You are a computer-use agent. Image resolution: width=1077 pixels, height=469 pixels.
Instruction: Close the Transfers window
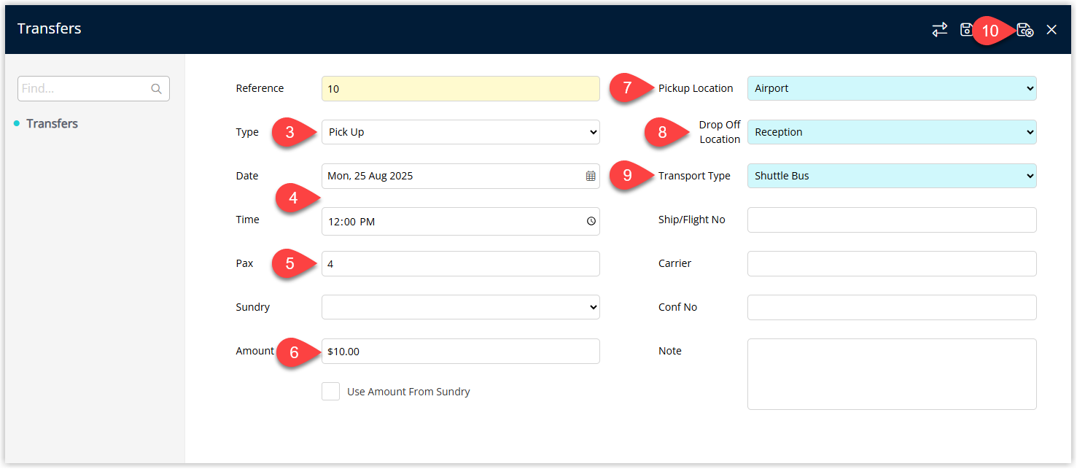[x=1051, y=29]
